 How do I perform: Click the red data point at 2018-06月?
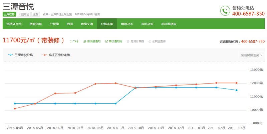tap(55, 93)
